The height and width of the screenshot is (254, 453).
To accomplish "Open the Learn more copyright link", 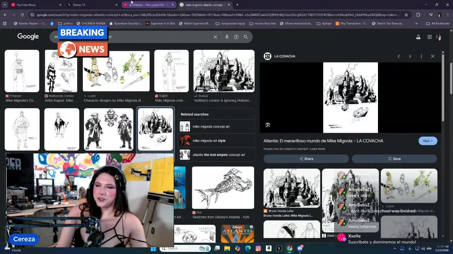I will 317,149.
